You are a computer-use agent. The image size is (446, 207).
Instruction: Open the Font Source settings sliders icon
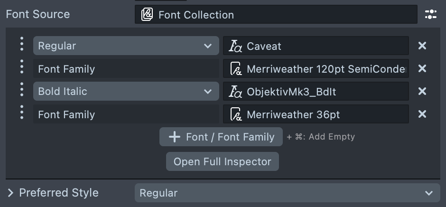pos(430,14)
